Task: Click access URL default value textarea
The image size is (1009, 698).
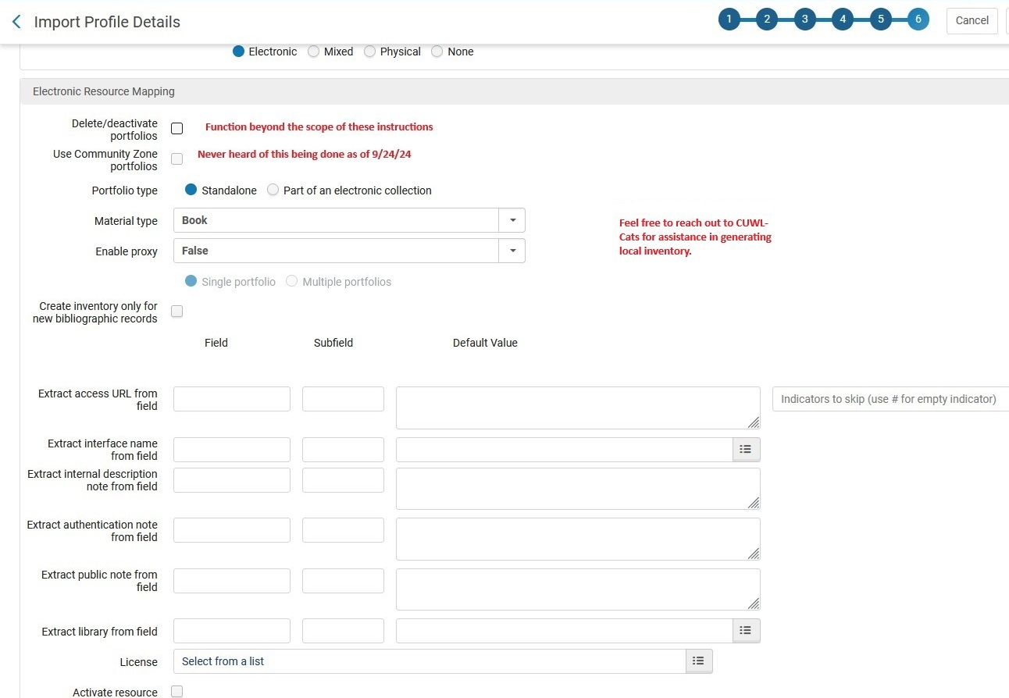Action: point(578,408)
